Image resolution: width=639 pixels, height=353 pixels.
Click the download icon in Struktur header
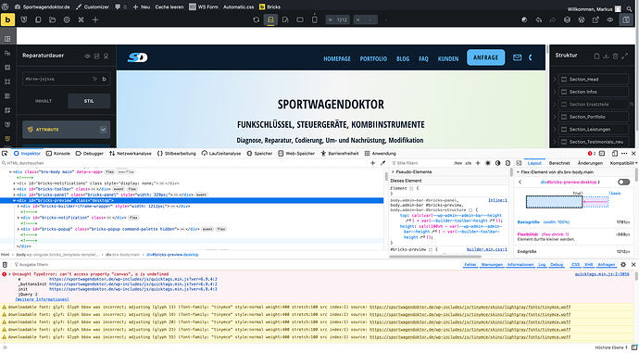(606, 56)
